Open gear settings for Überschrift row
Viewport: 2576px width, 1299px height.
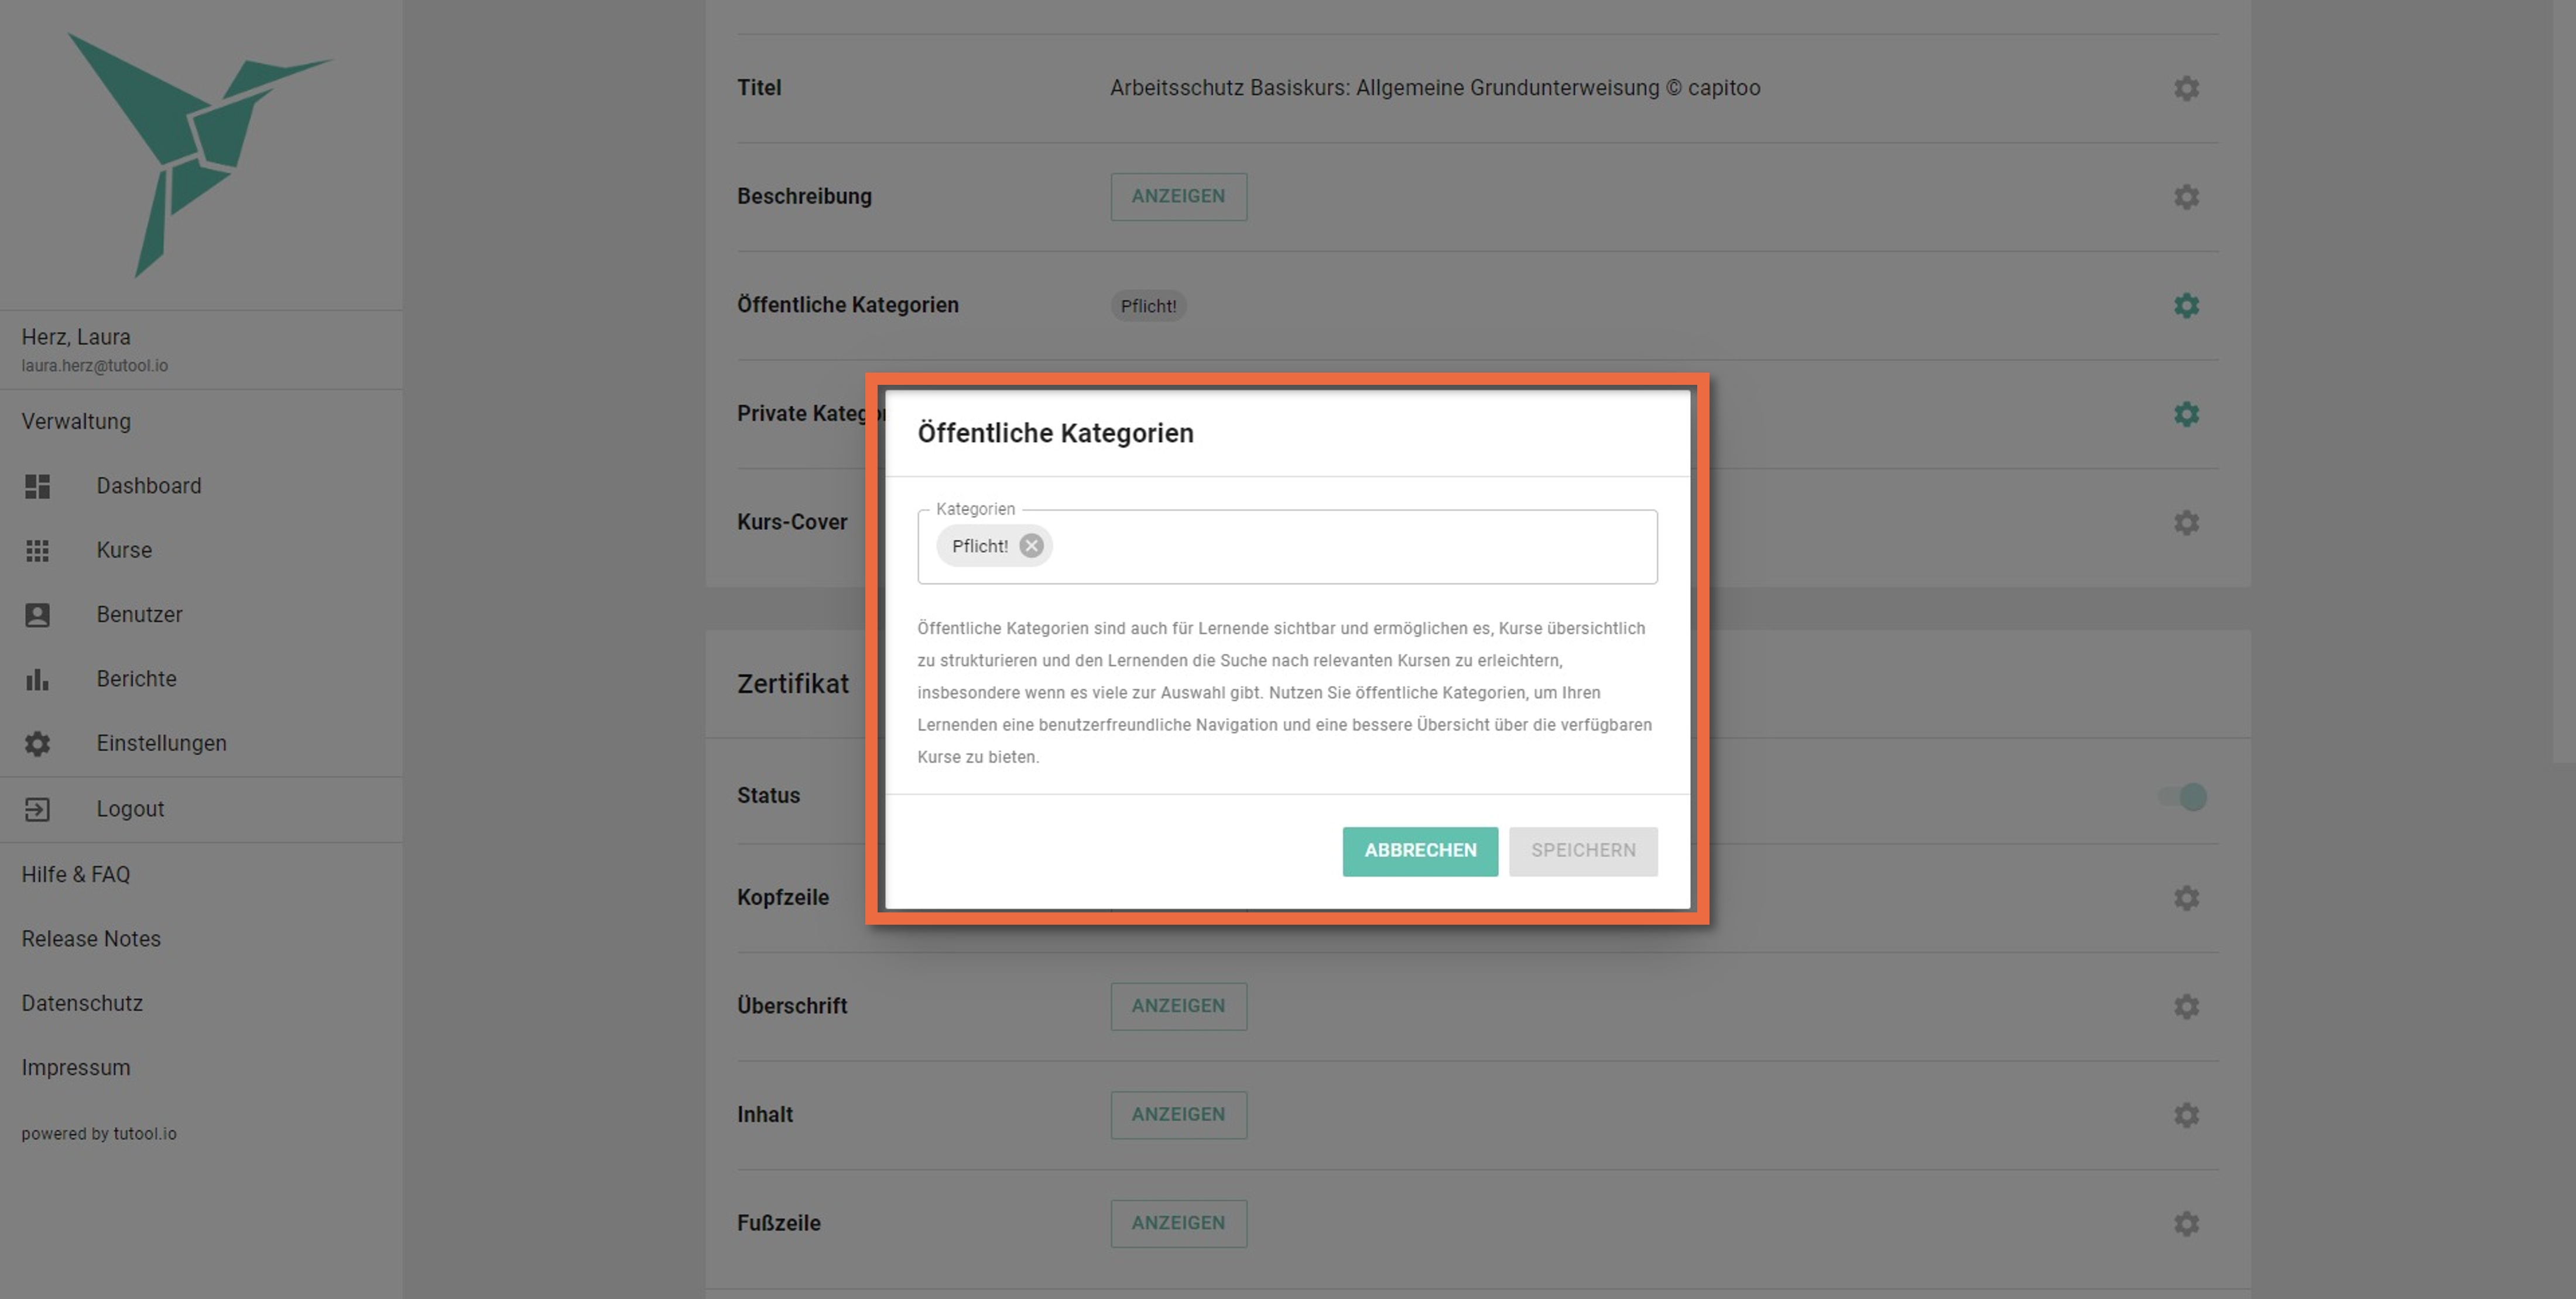coord(2186,1006)
